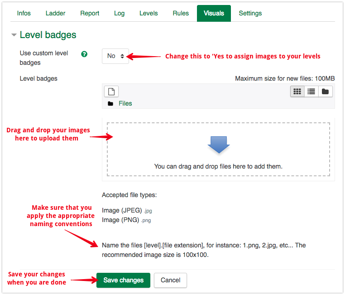Open the Use custom level badges dropdown

[115, 56]
